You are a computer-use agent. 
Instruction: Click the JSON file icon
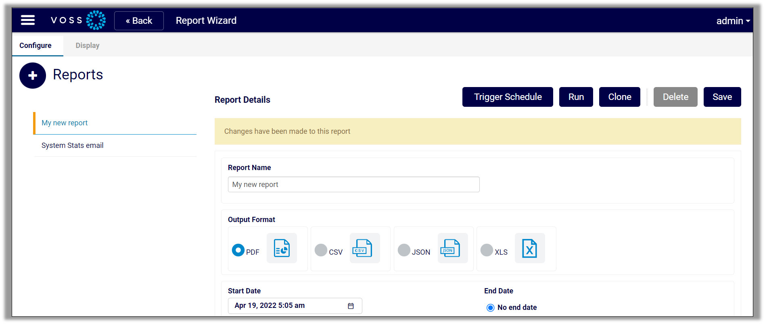(x=453, y=248)
